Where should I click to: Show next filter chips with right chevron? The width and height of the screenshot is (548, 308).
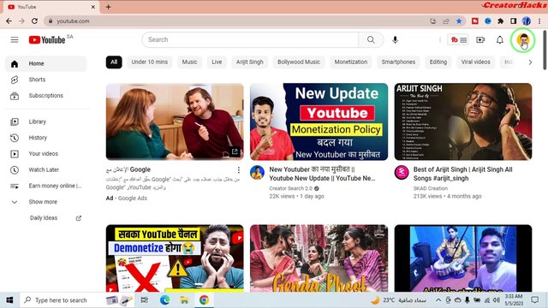[530, 62]
